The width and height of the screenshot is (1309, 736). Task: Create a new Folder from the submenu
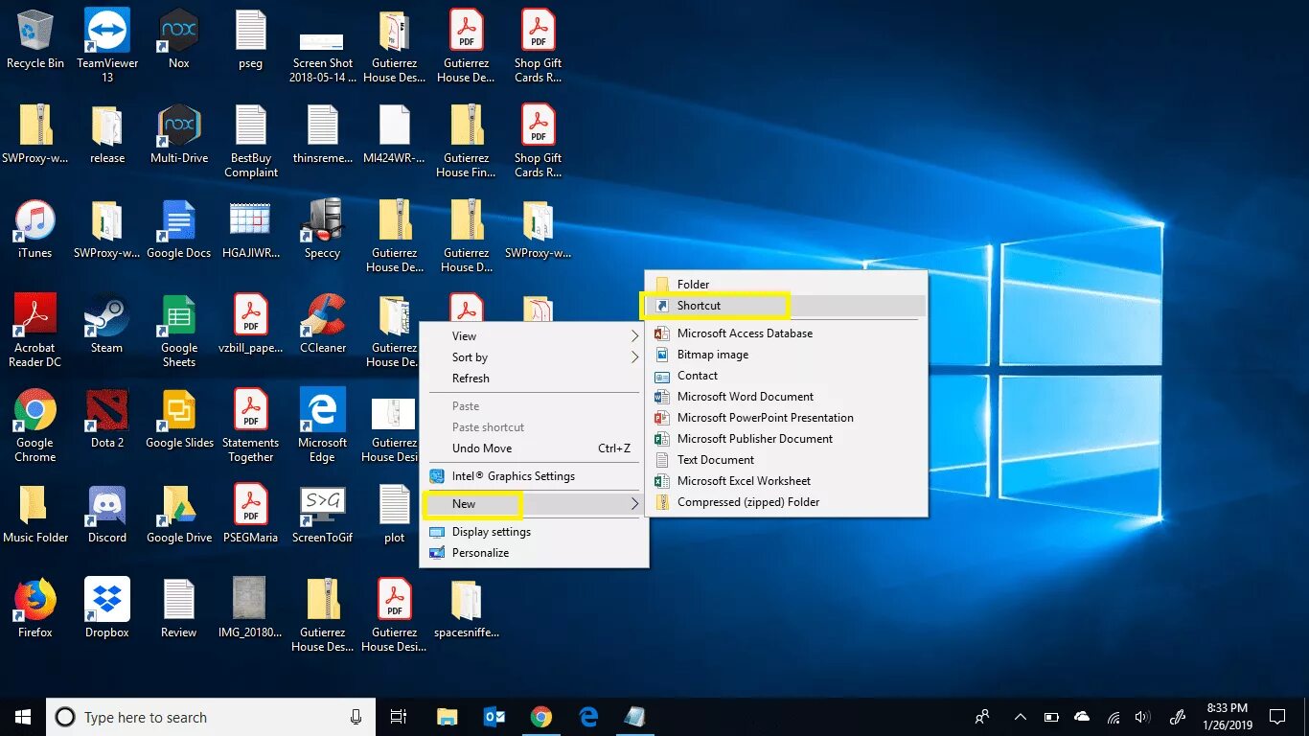pyautogui.click(x=786, y=285)
